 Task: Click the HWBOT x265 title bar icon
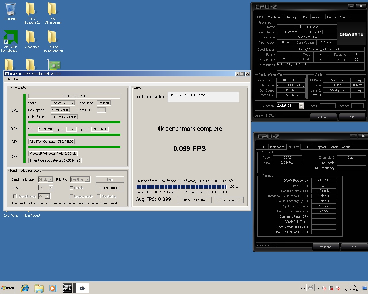(x=7, y=74)
